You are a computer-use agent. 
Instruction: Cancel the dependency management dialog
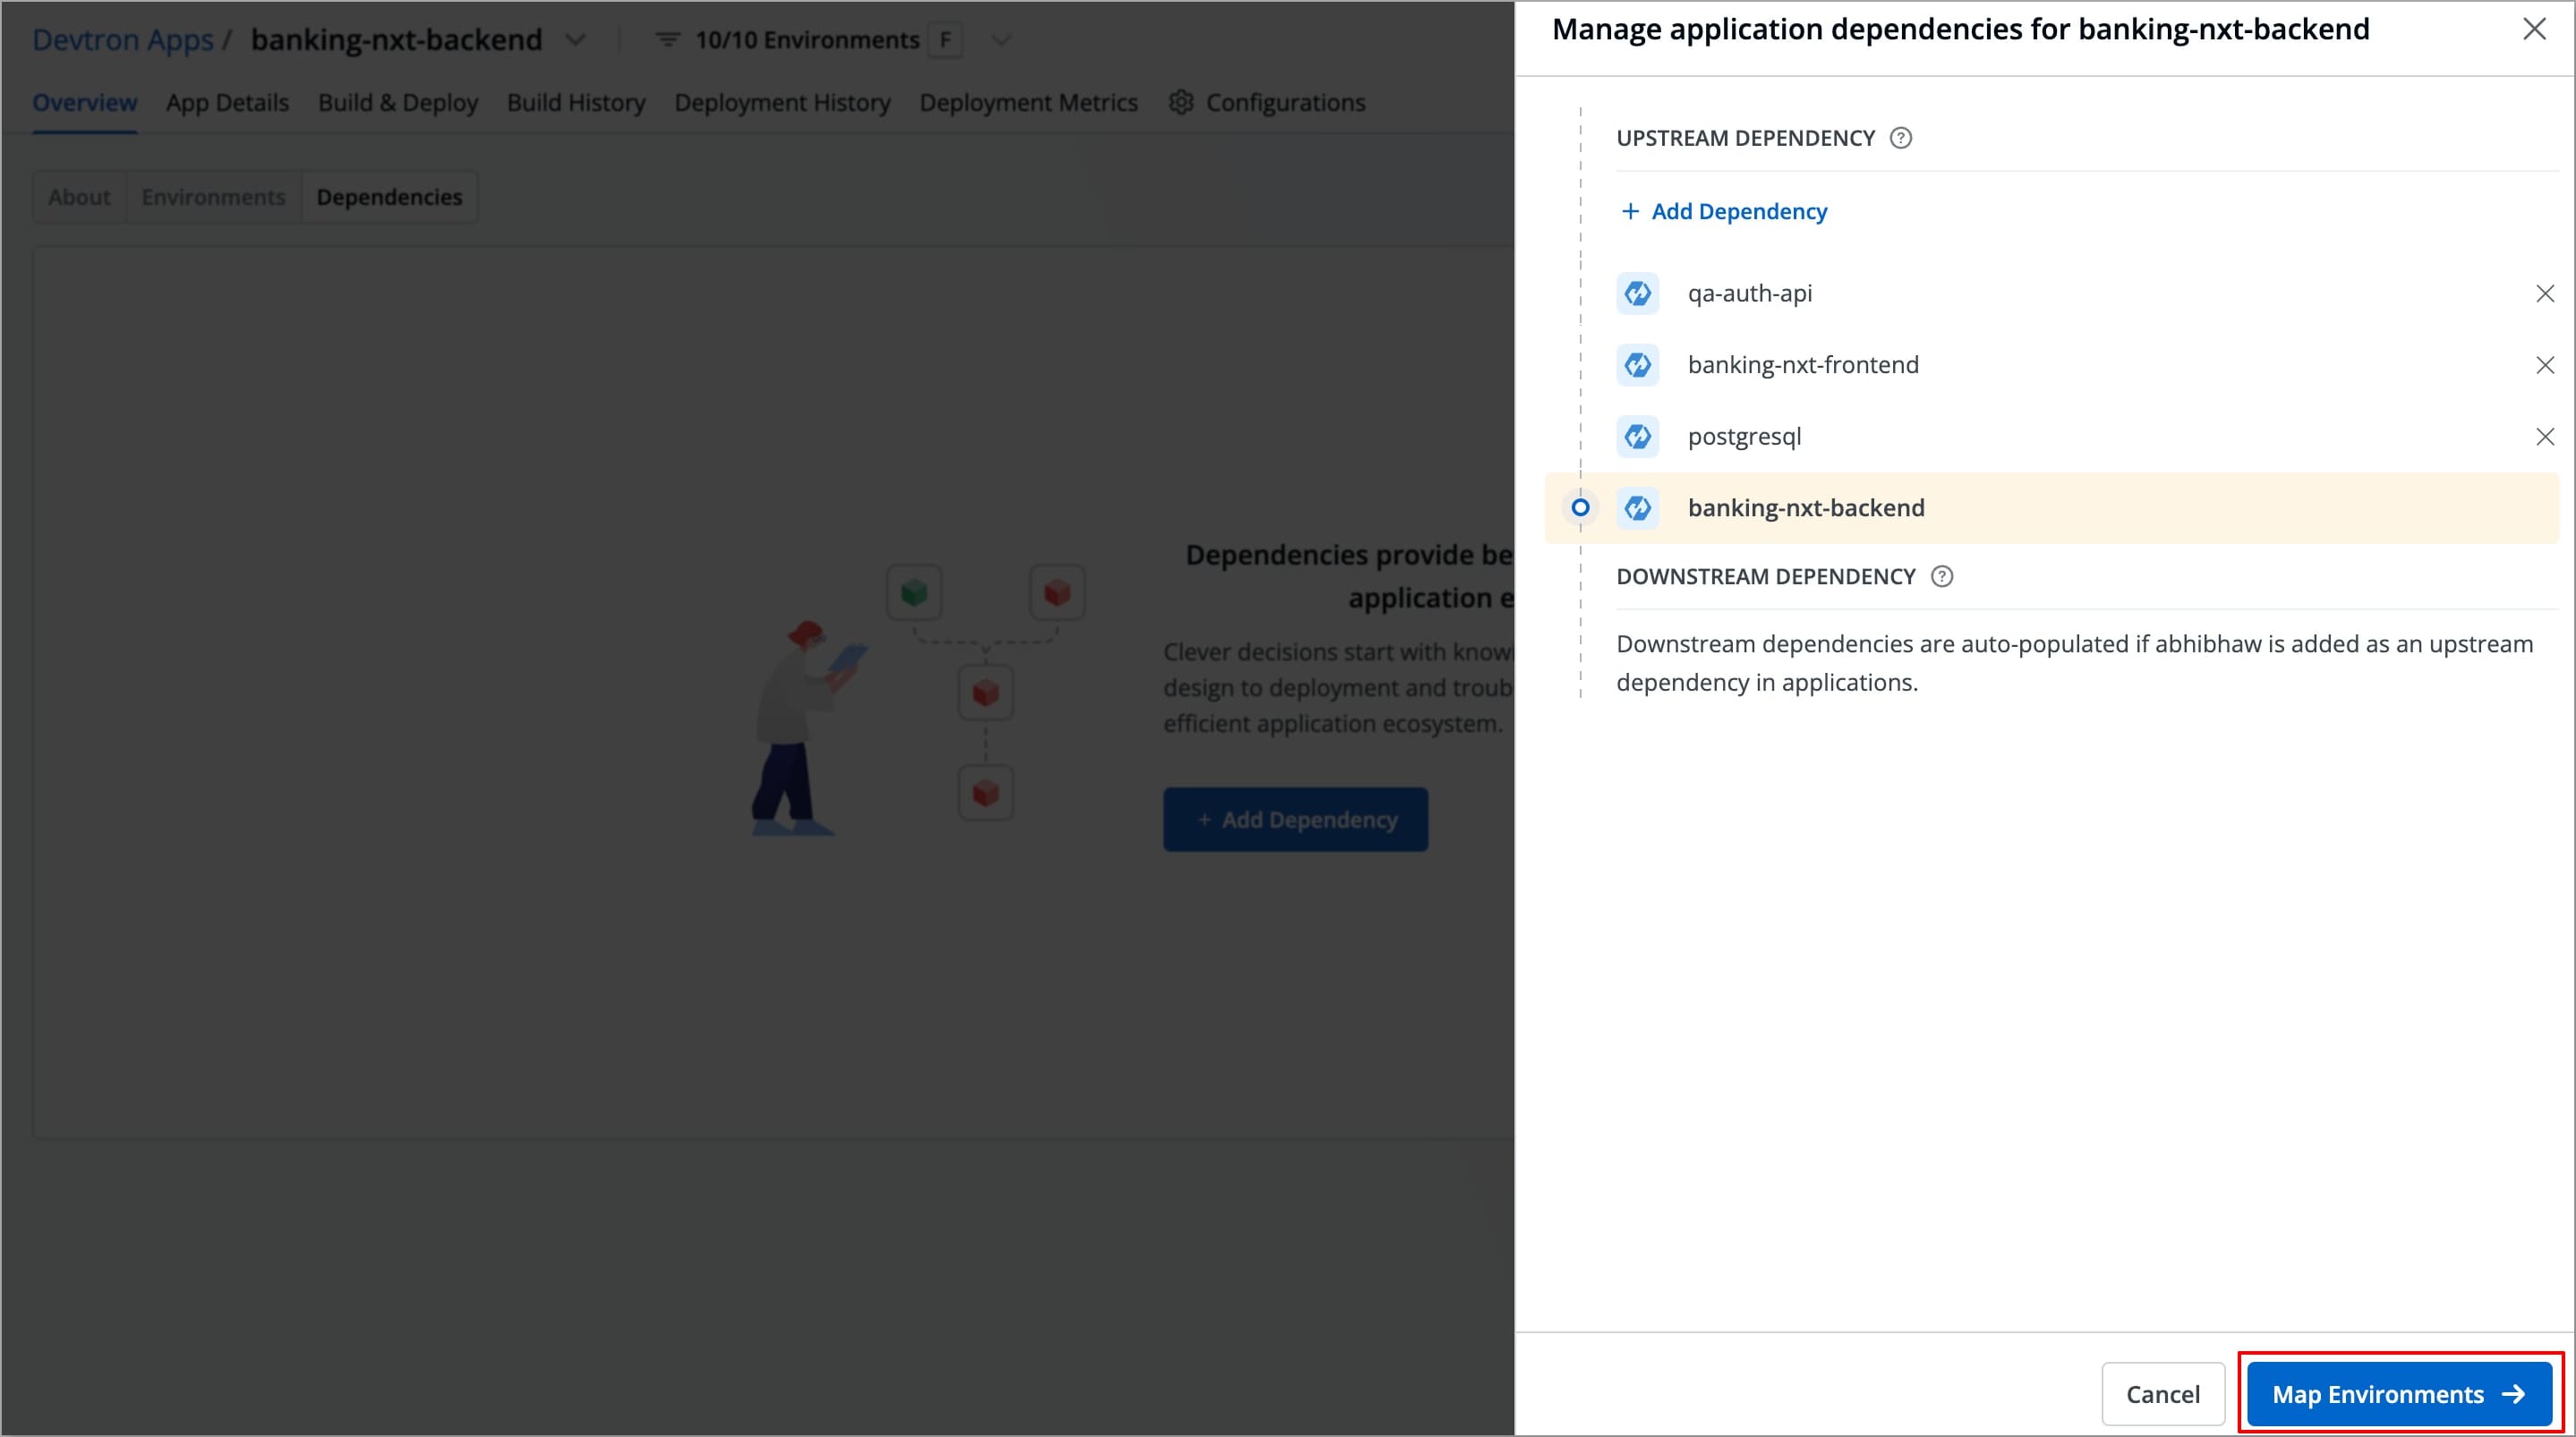click(2162, 1394)
